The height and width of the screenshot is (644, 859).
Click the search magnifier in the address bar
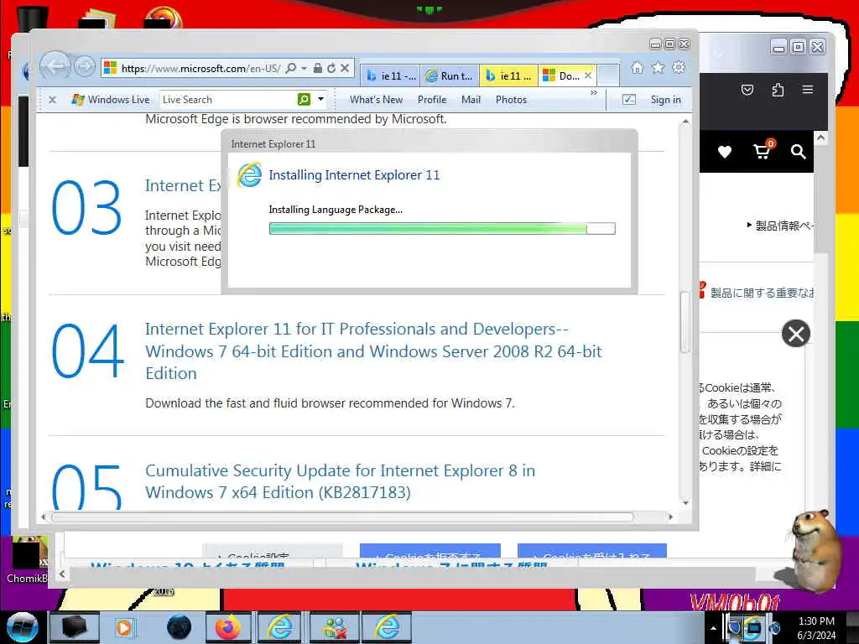pyautogui.click(x=291, y=68)
